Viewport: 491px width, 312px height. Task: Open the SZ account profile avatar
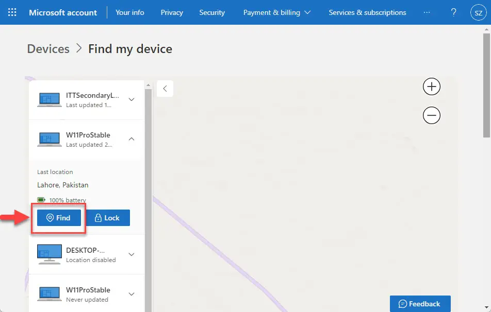click(478, 12)
